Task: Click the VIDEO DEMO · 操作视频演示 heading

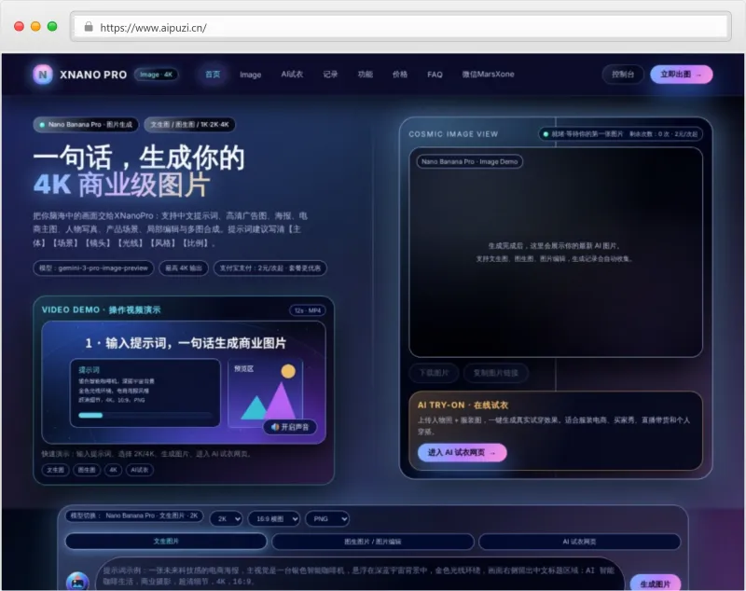Action: pos(102,310)
